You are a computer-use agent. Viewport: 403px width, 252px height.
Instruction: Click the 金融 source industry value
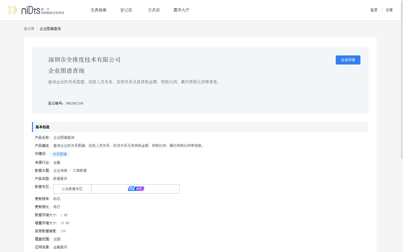(57, 163)
